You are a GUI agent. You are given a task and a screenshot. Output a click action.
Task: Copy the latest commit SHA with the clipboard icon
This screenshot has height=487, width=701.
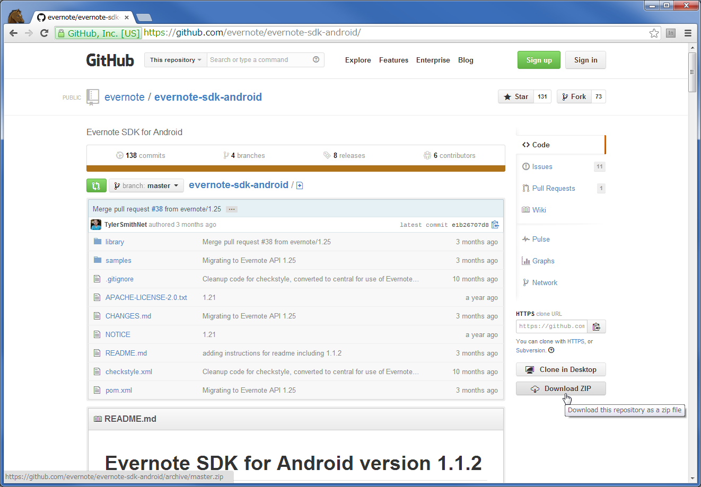pos(495,225)
